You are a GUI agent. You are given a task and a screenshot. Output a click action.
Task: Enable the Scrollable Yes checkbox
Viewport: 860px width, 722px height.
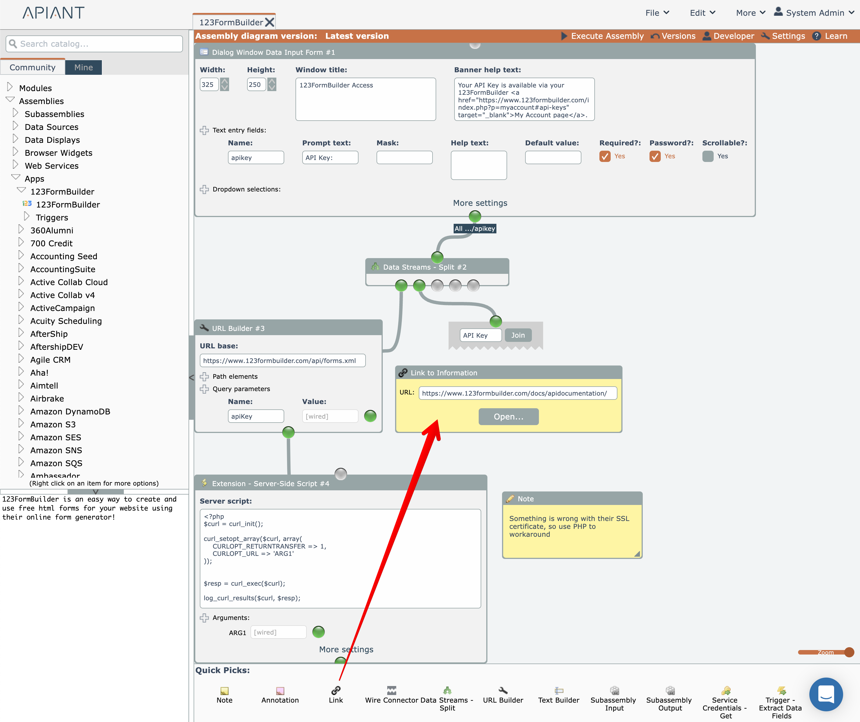click(707, 156)
